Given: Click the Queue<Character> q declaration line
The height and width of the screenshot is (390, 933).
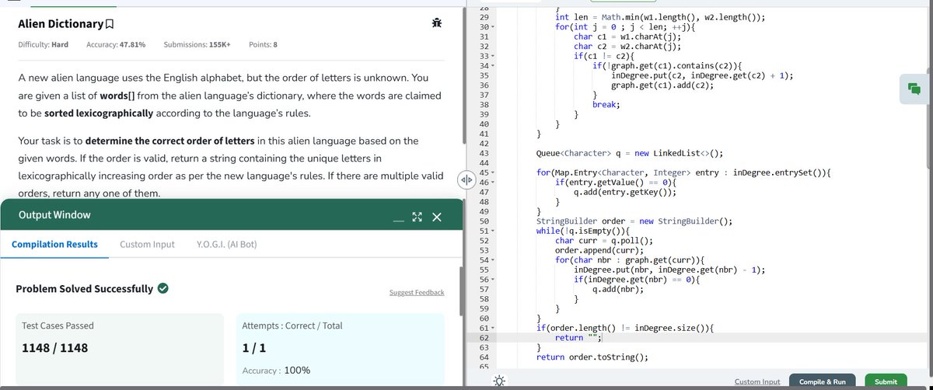Looking at the screenshot, I should 630,153.
